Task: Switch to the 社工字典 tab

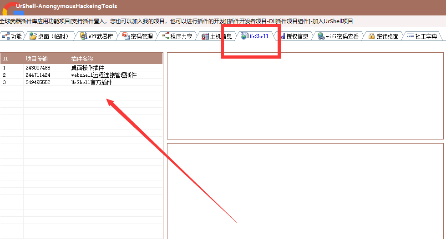Action: pyautogui.click(x=422, y=36)
